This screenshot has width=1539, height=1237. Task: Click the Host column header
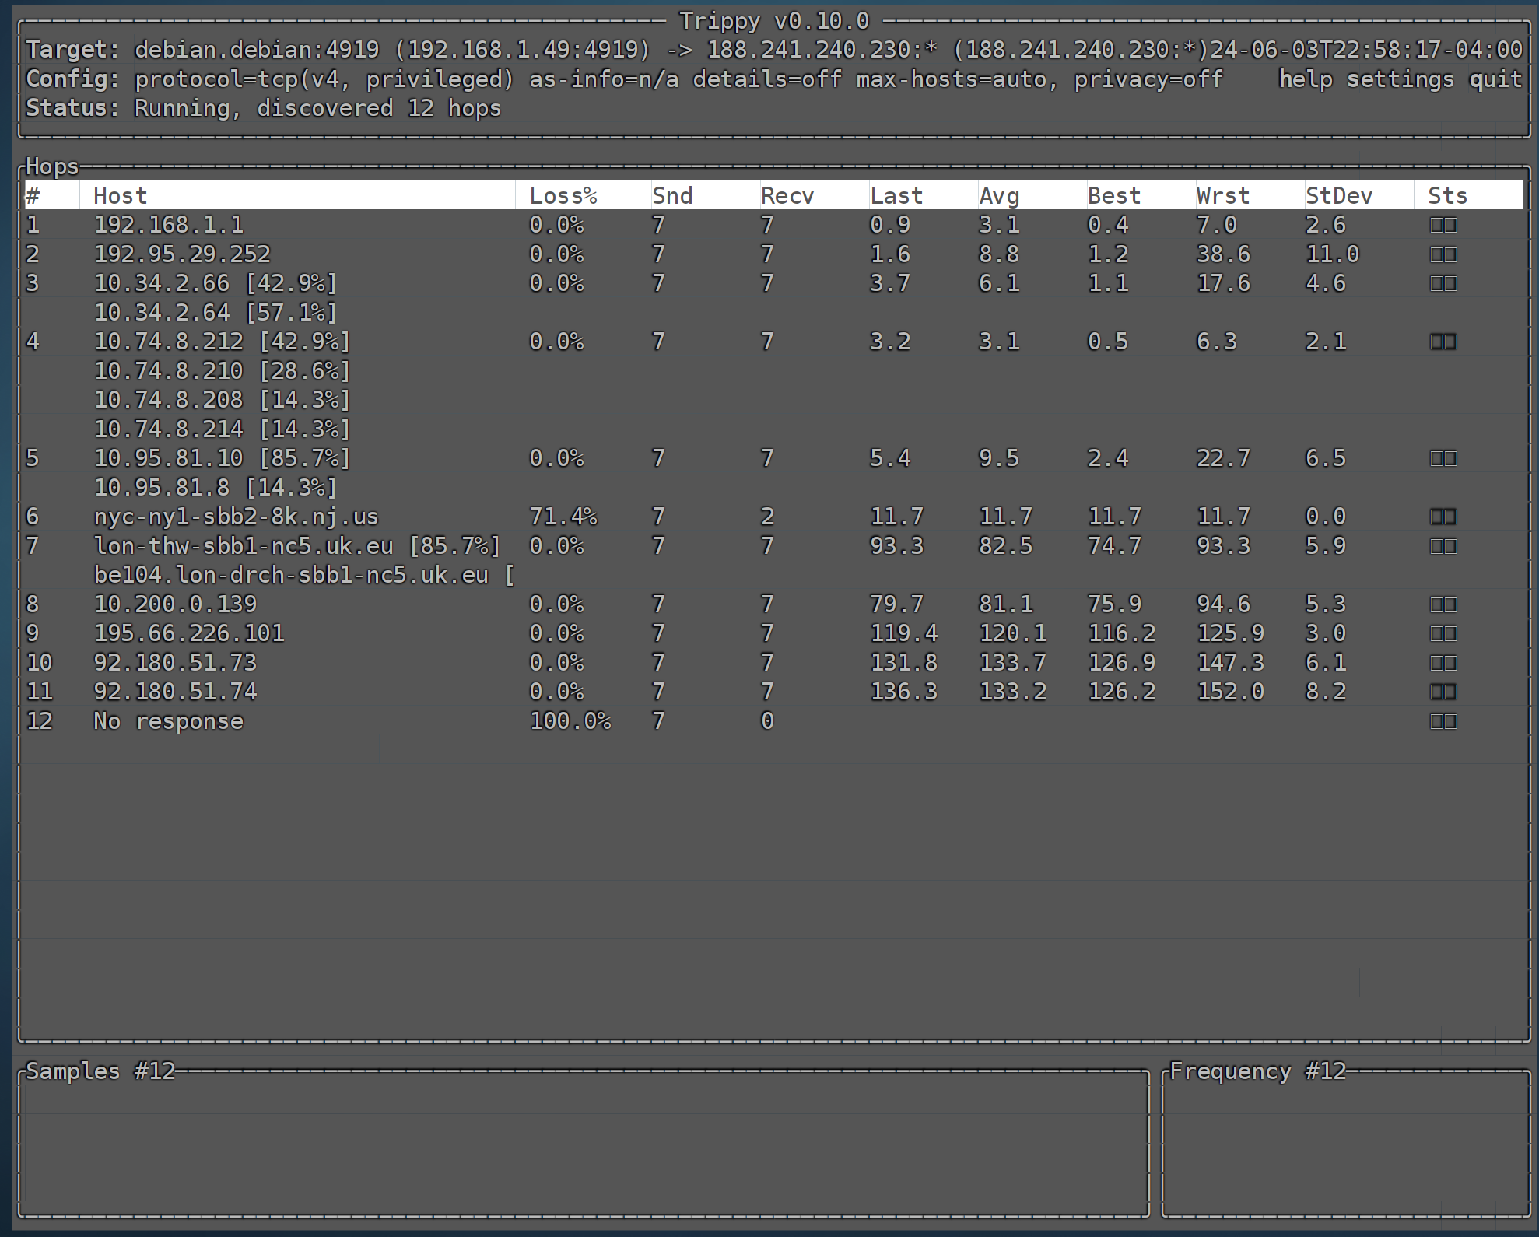point(120,196)
